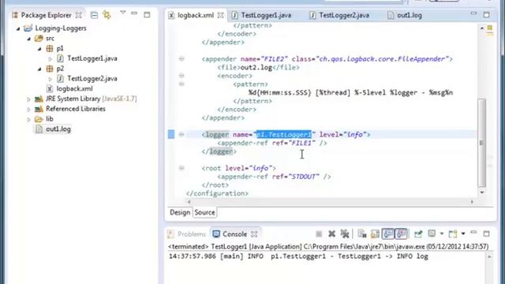Close the Package Explorer view tab
The image size is (505, 284).
[79, 15]
